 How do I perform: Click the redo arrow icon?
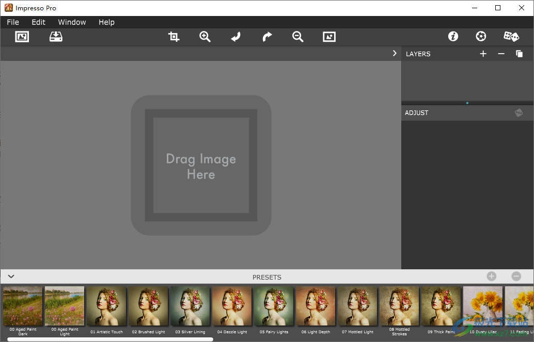[267, 37]
